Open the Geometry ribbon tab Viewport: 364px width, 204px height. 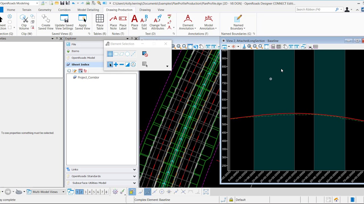pyautogui.click(x=45, y=10)
